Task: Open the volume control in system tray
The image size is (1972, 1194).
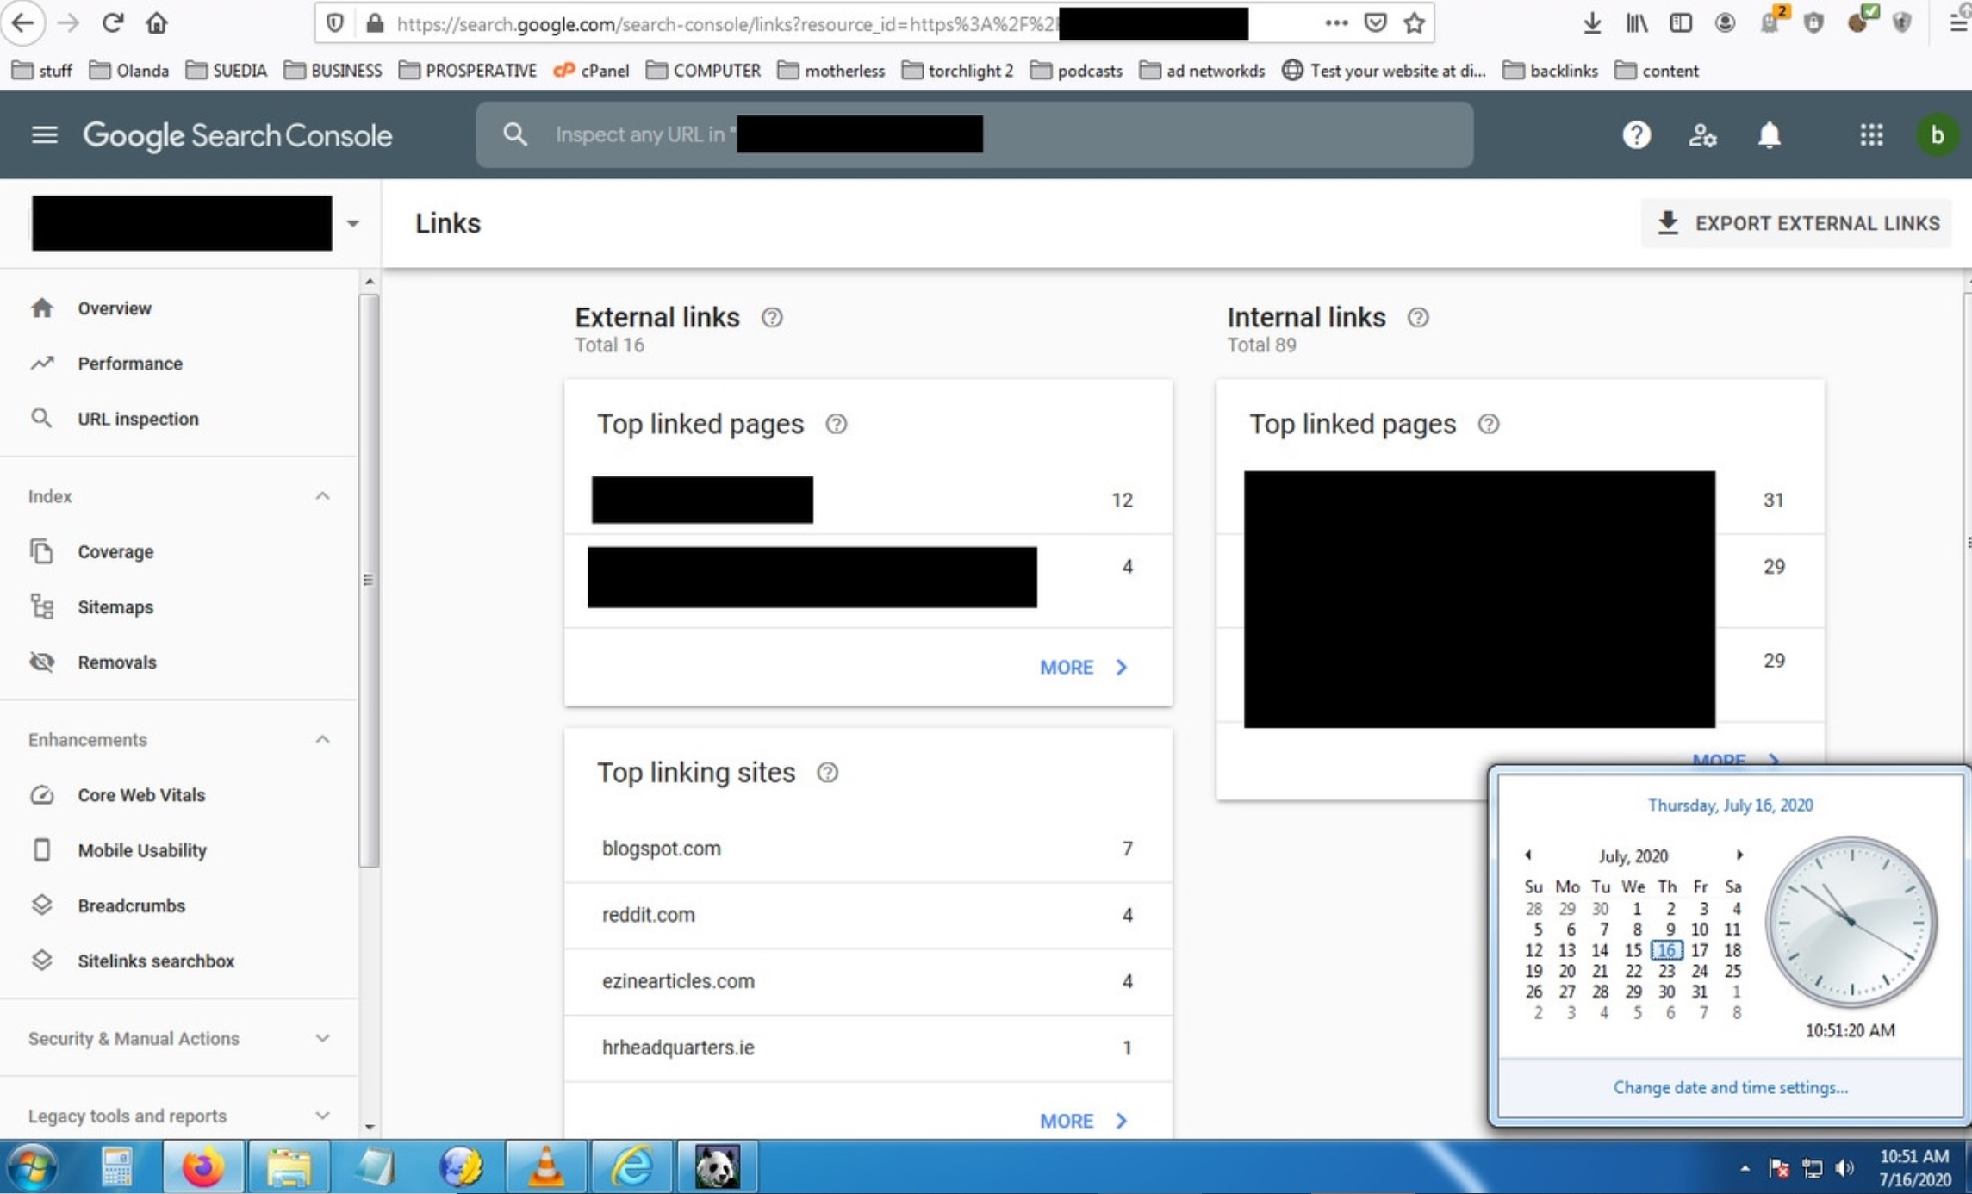Action: pyautogui.click(x=1844, y=1168)
